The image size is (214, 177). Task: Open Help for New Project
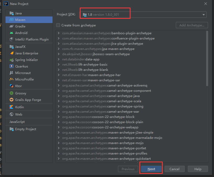(x=198, y=169)
